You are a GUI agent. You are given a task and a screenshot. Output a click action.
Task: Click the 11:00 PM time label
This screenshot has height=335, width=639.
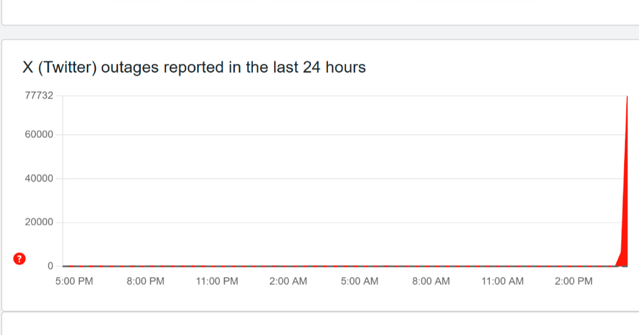tap(217, 281)
